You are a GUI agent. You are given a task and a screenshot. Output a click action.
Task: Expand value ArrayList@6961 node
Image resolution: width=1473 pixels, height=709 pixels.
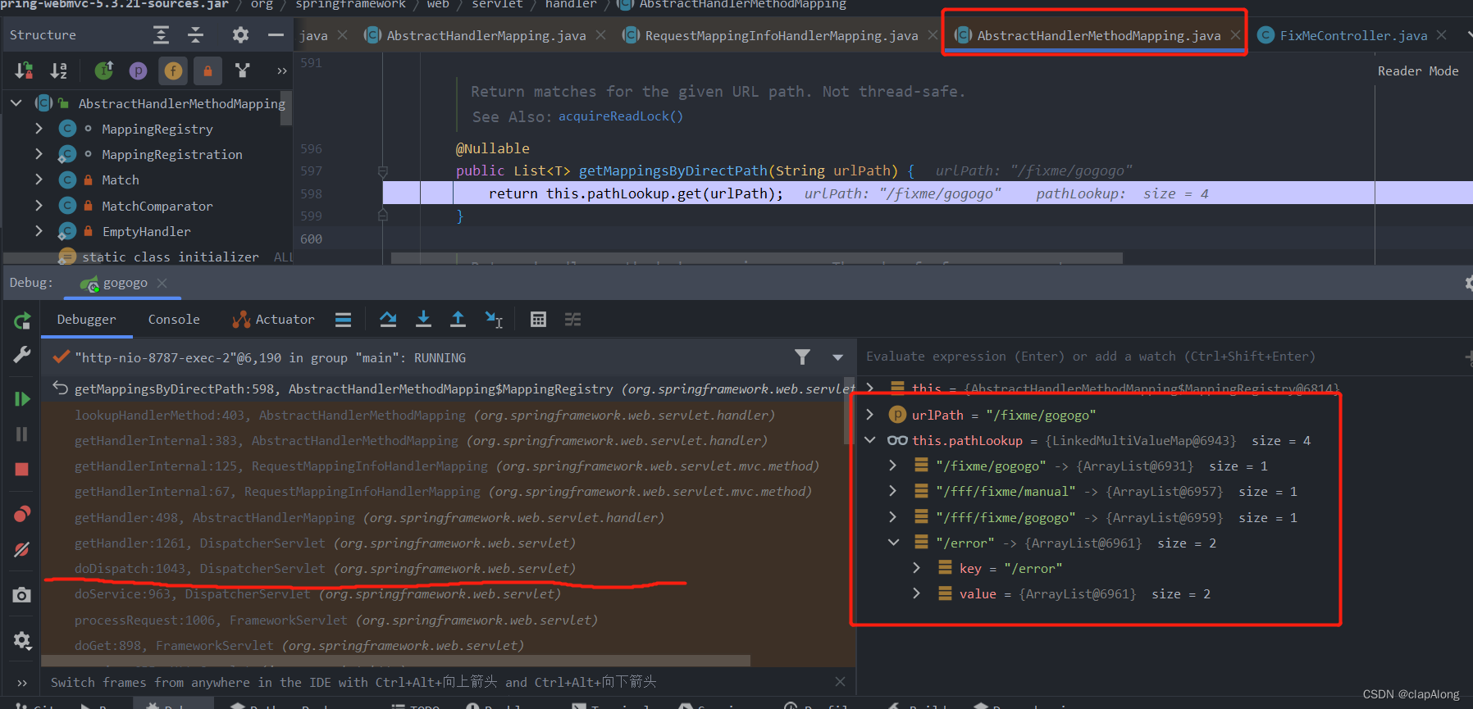tap(916, 593)
